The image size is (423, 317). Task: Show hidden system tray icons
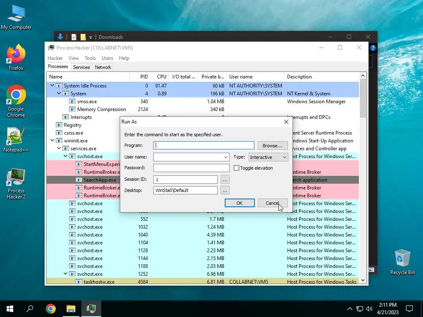pyautogui.click(x=349, y=309)
